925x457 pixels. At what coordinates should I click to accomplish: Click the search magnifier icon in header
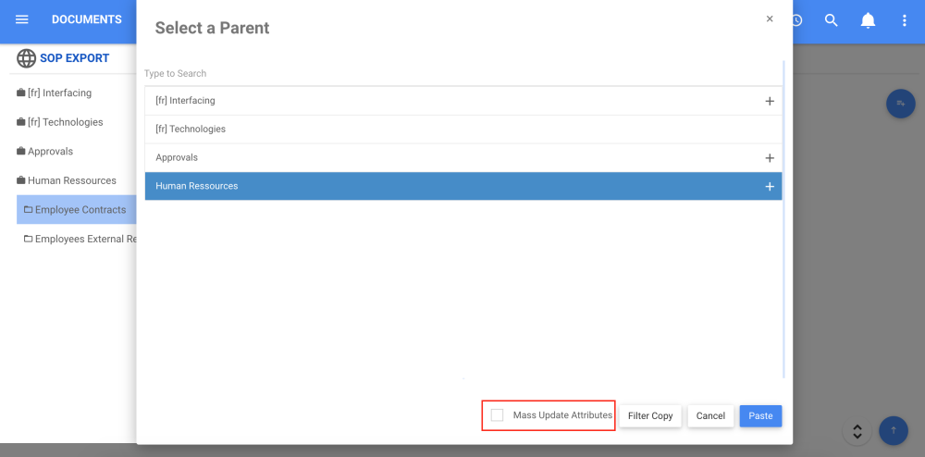[x=831, y=20]
